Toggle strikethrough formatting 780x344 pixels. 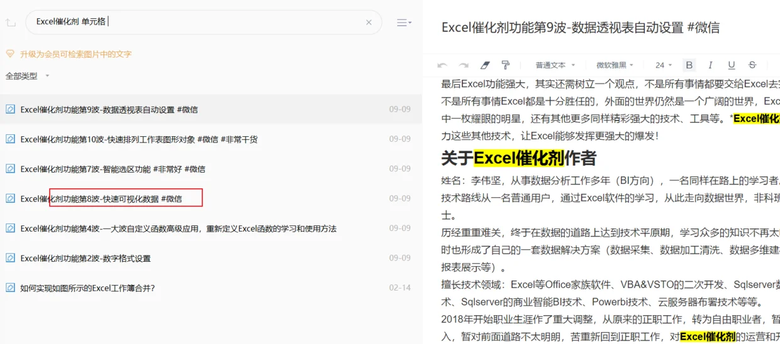(752, 65)
